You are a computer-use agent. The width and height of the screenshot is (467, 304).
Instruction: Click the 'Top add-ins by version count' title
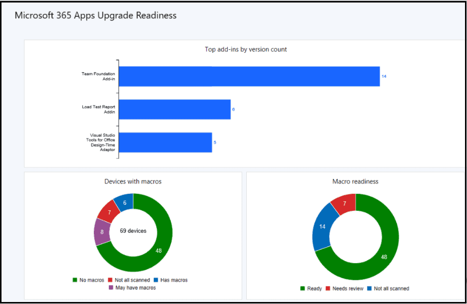click(x=246, y=50)
